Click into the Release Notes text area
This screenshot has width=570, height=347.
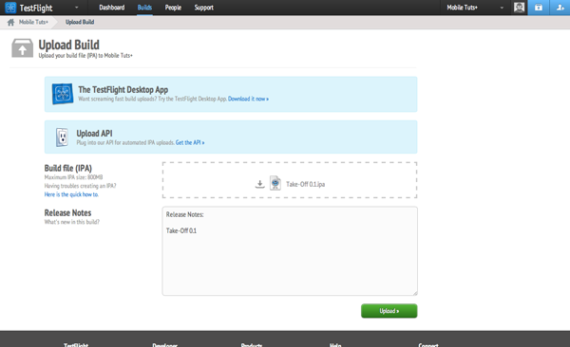290,251
